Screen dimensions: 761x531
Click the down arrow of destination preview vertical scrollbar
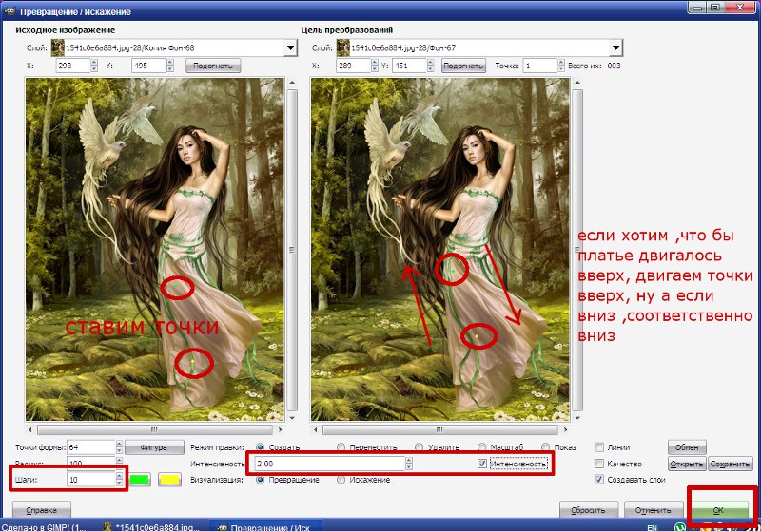[577, 417]
